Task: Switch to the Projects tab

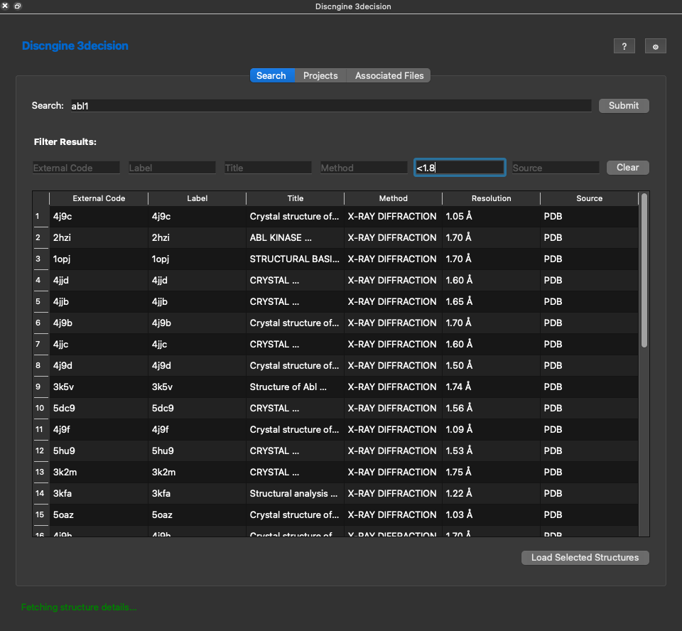Action: pyautogui.click(x=320, y=76)
